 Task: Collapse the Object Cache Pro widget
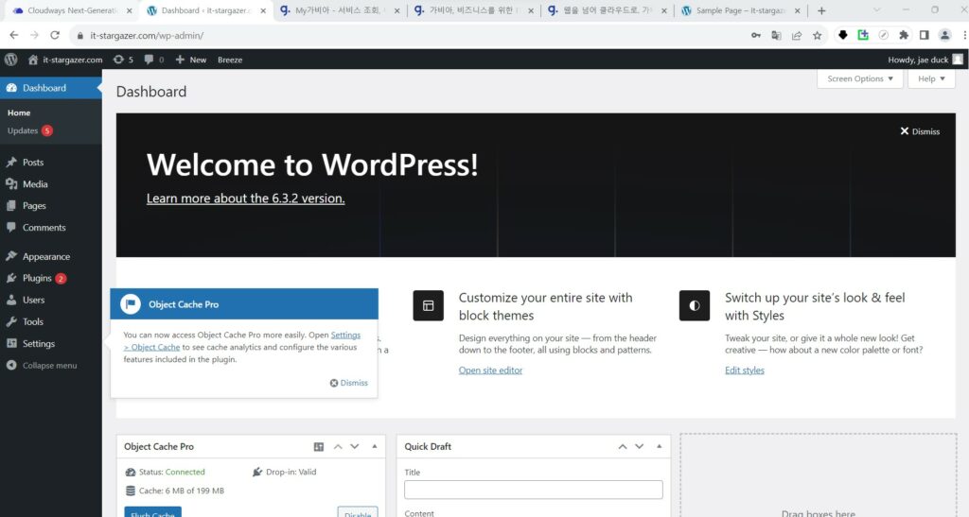pos(375,446)
